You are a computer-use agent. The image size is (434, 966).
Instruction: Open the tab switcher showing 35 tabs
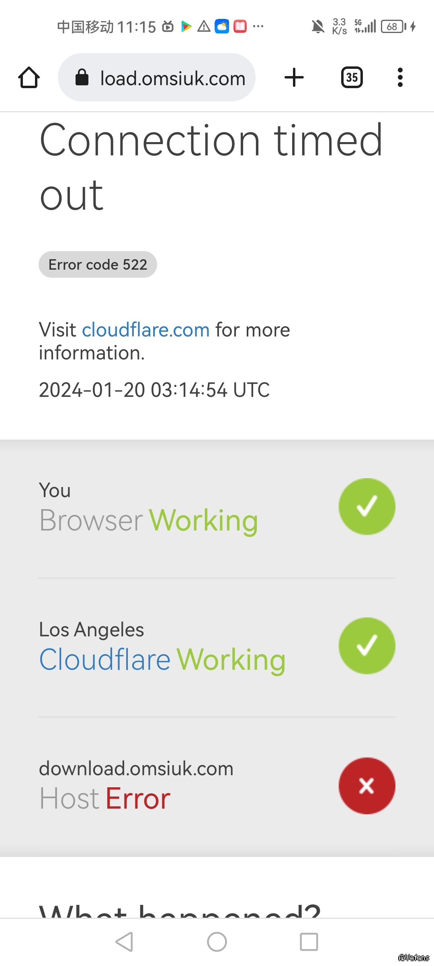(x=352, y=77)
